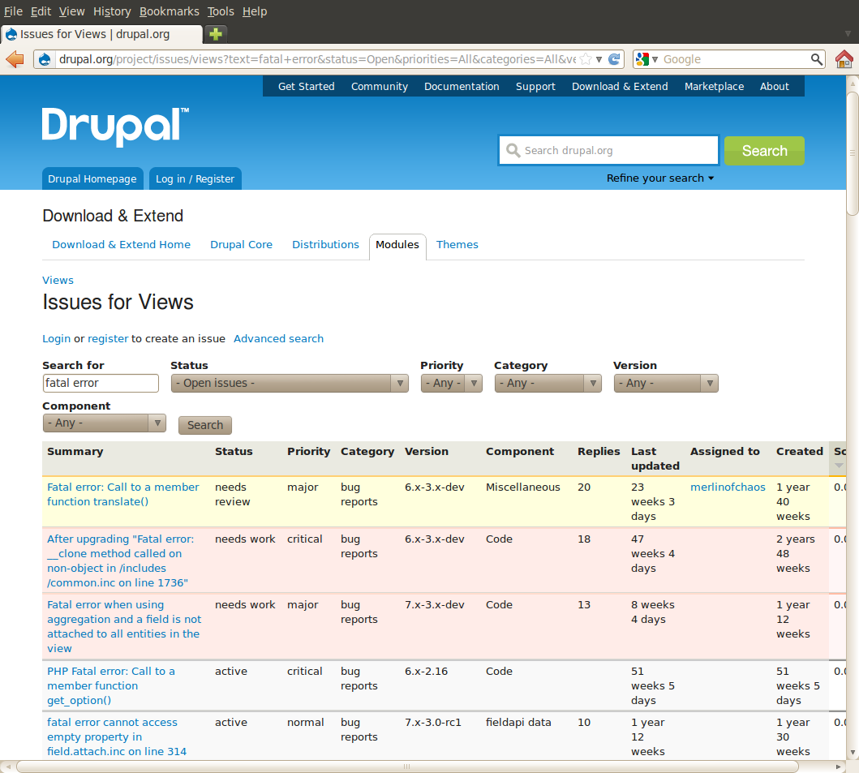Image resolution: width=859 pixels, height=773 pixels.
Task: Open PHP Fatal error get_option() issue
Action: coord(110,685)
